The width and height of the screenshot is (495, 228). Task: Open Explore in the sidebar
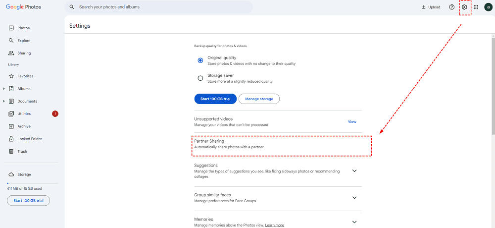coord(23,41)
